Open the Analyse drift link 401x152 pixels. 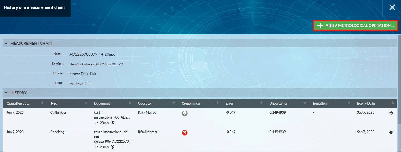point(80,83)
